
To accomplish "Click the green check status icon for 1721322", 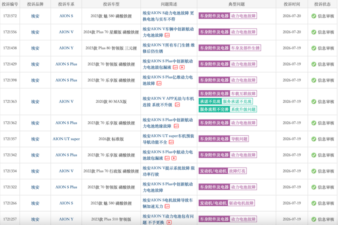I will (314, 187).
